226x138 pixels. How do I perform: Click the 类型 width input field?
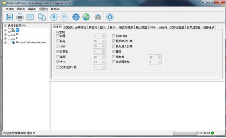tap(98, 57)
